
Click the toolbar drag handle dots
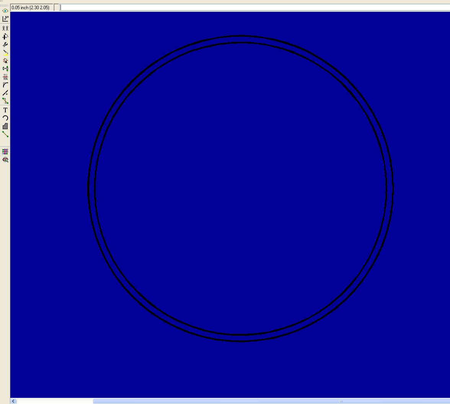click(5, 5)
